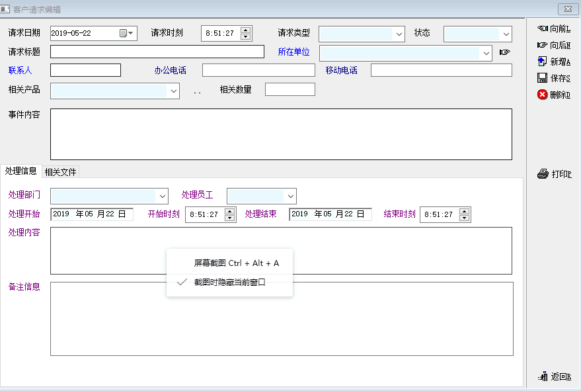Click the 打印 (print) printer icon
Screen dimensions: 581x391
(543, 174)
